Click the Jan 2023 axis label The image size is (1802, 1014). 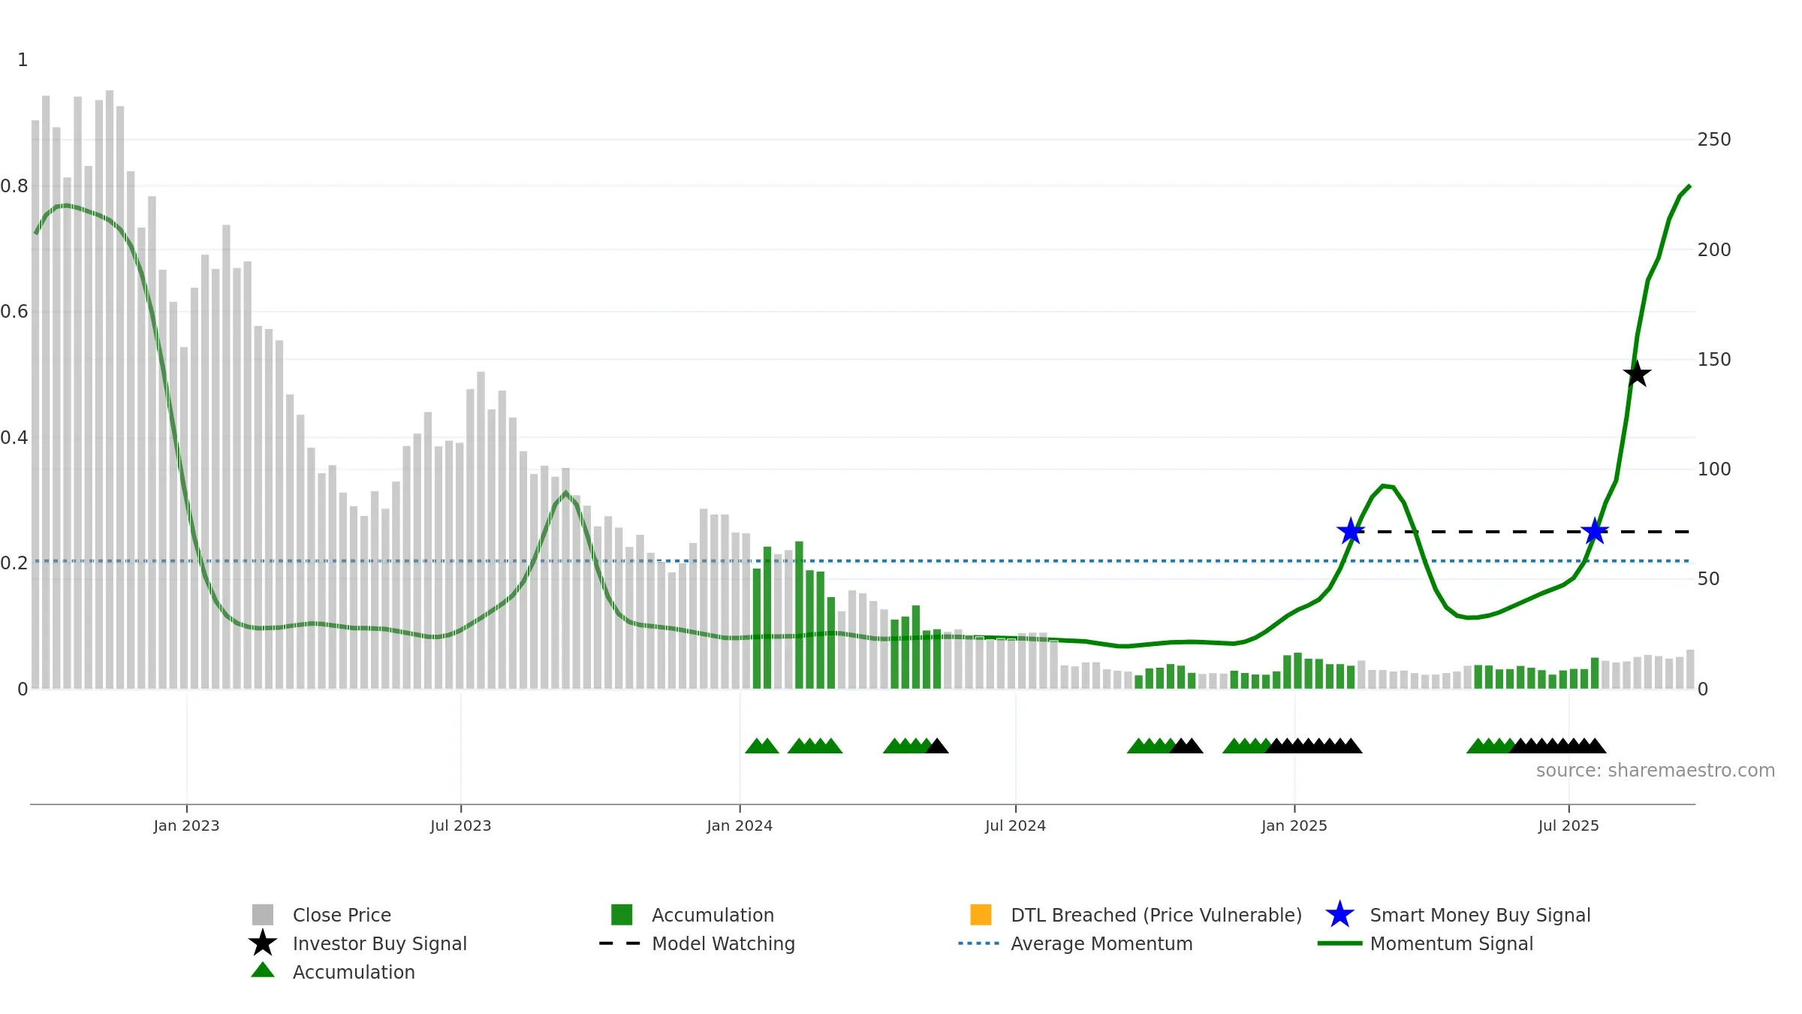[186, 826]
